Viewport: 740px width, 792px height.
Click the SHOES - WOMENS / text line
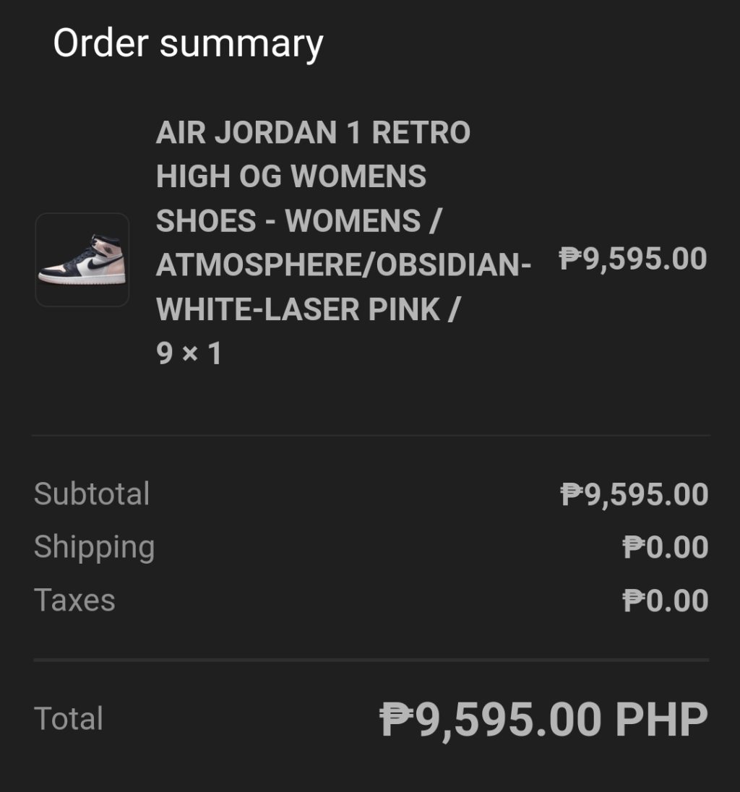pos(298,221)
